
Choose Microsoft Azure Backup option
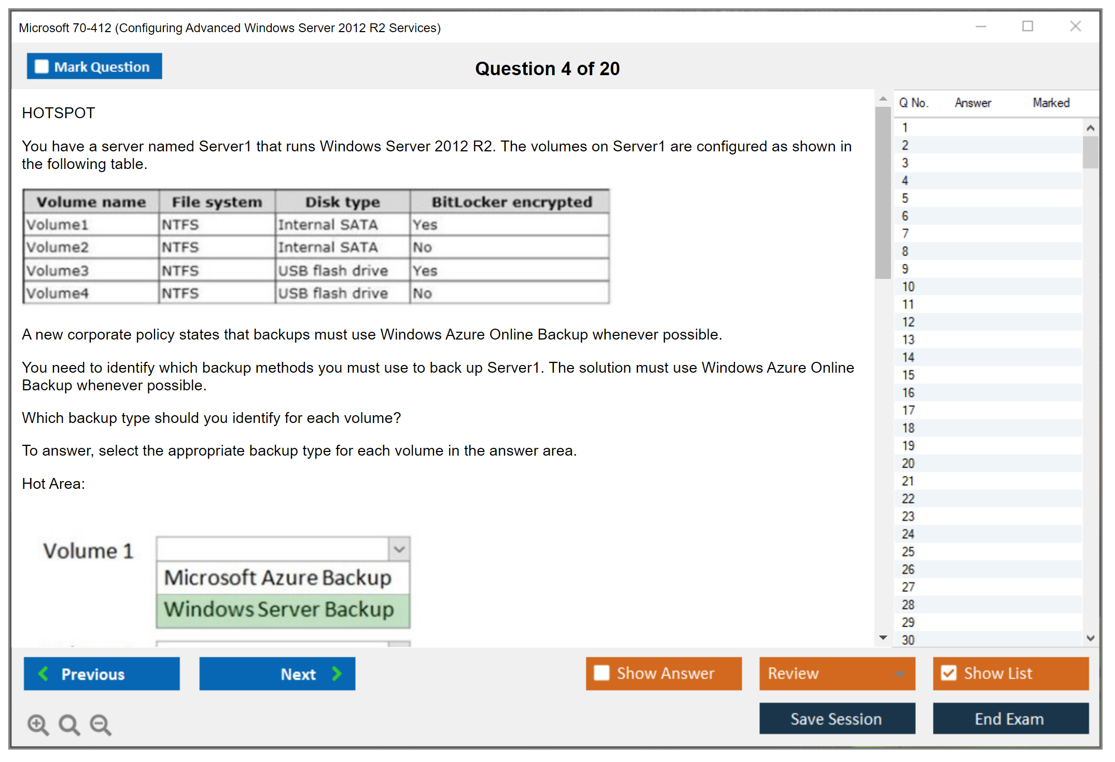278,577
